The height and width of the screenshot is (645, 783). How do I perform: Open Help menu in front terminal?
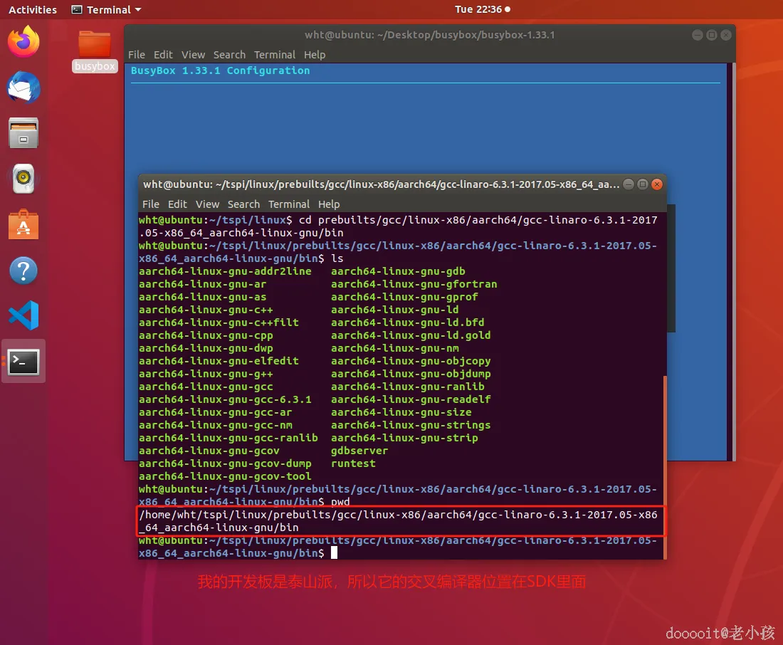pyautogui.click(x=329, y=204)
